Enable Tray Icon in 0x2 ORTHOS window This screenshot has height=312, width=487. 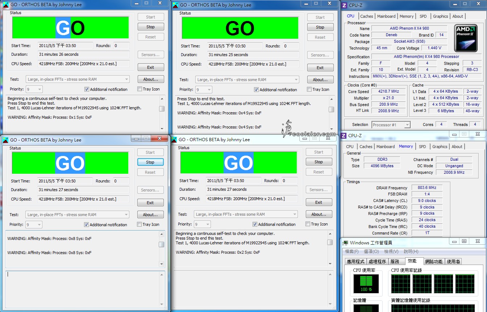click(x=308, y=224)
